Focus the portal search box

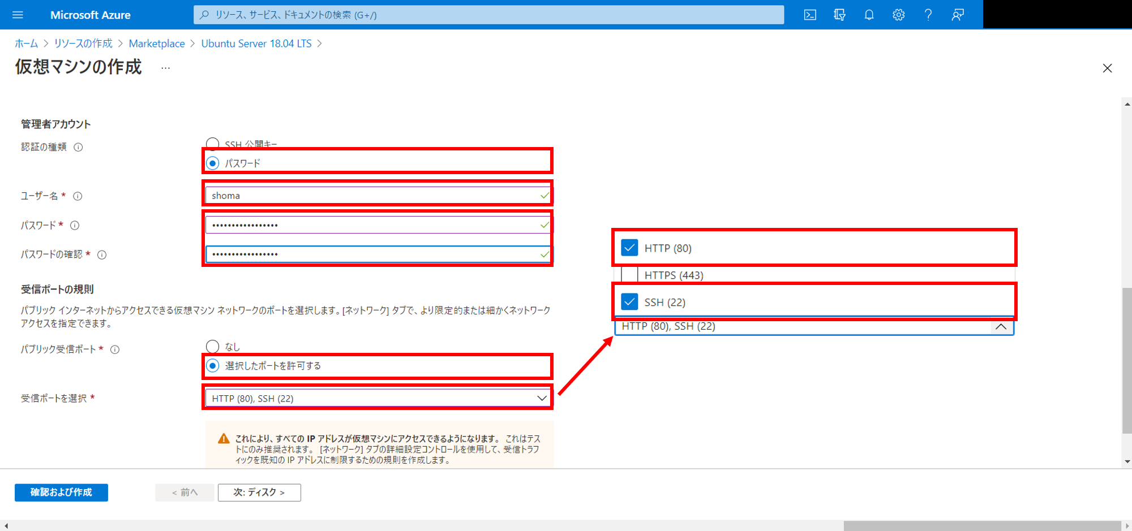coord(489,15)
